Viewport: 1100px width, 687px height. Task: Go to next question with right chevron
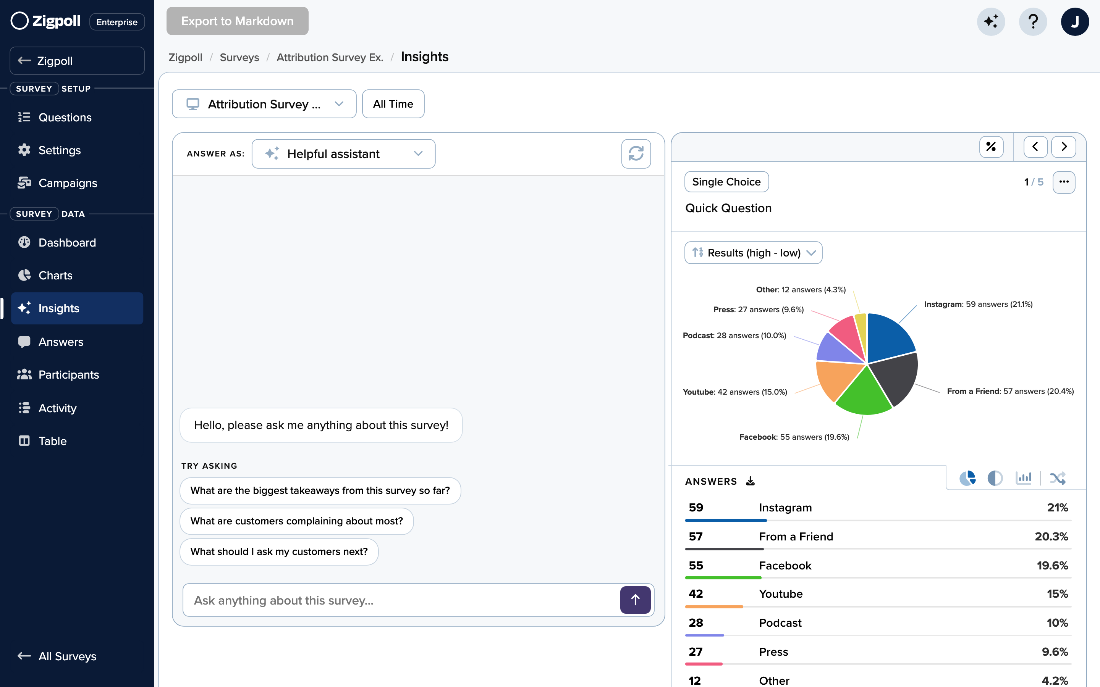tap(1064, 147)
